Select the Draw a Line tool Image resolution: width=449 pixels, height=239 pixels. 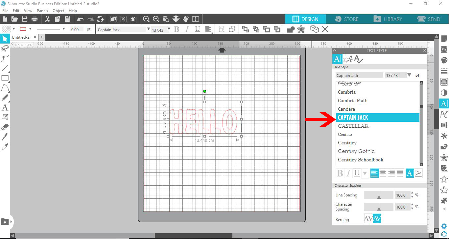coord(5,68)
